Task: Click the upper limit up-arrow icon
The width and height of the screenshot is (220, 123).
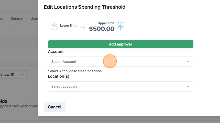Action: coord(120,26)
